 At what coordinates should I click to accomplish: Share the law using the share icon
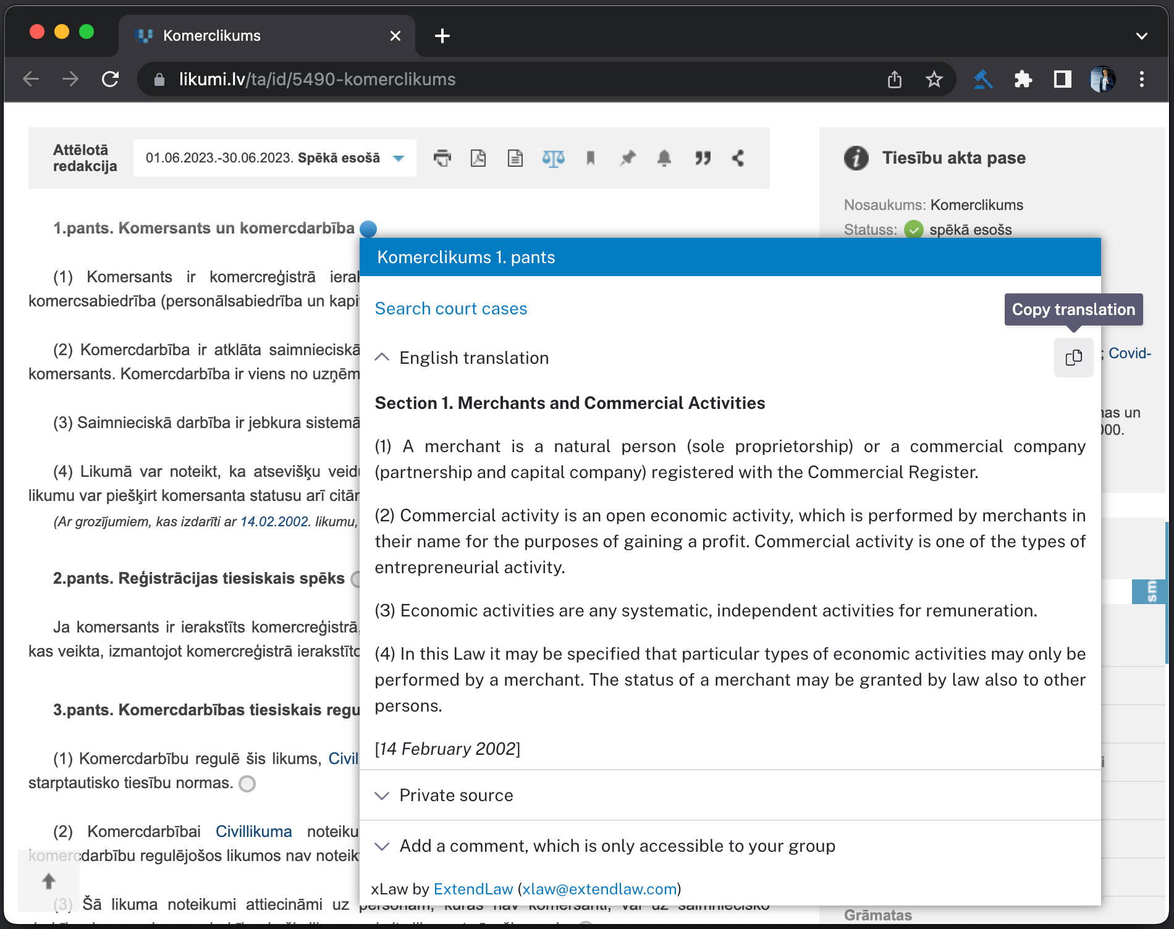pos(738,158)
